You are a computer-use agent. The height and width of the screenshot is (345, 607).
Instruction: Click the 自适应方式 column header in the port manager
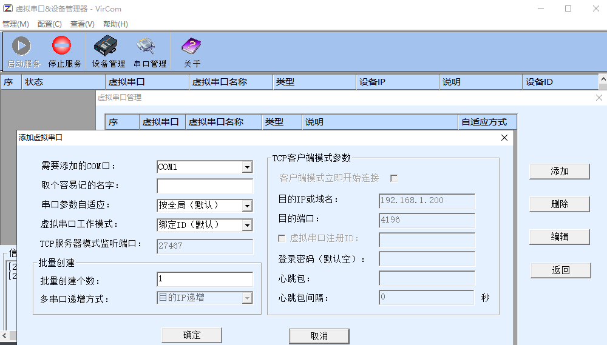point(487,122)
